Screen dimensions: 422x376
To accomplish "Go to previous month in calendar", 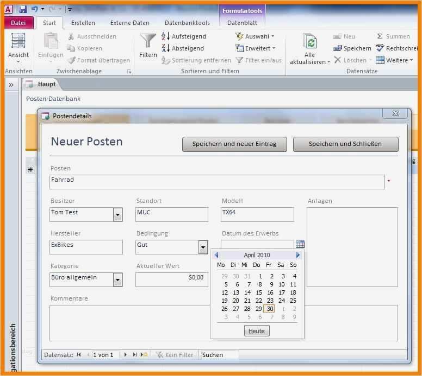I will click(216, 255).
